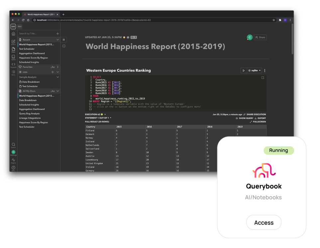Open Lineage Integrations doc

pos(30,118)
